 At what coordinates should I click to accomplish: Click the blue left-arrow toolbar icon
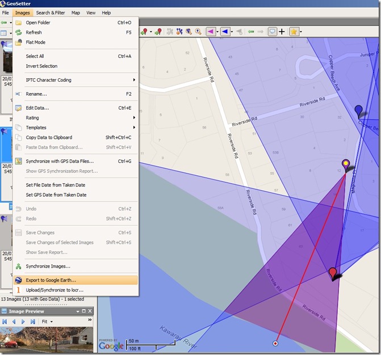tap(224, 32)
